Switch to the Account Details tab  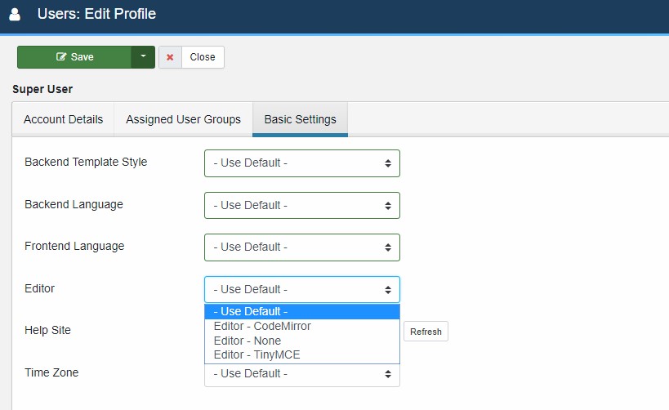coord(63,119)
